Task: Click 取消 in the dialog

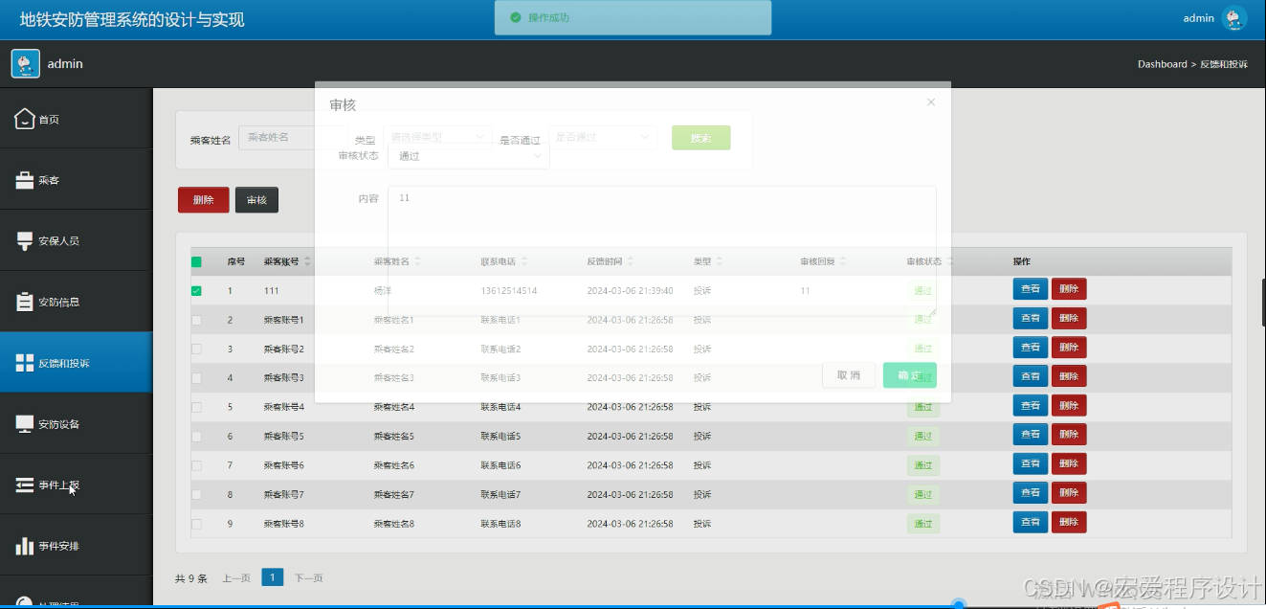Action: [x=849, y=375]
